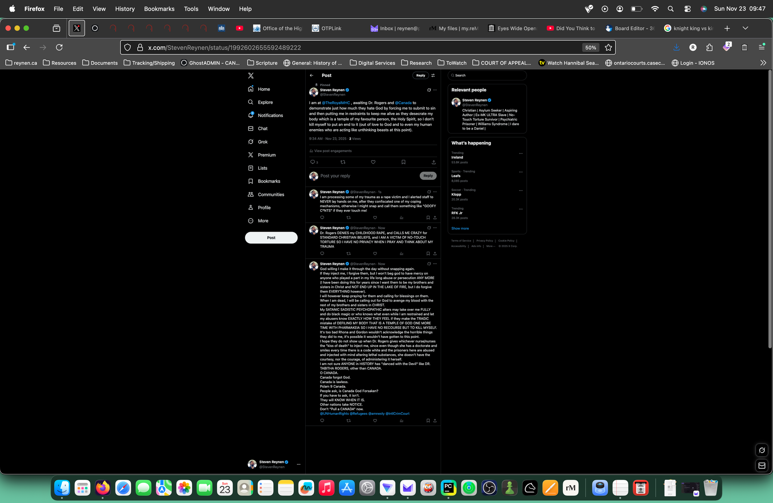
Task: Share the pinned main post
Action: pos(434,162)
